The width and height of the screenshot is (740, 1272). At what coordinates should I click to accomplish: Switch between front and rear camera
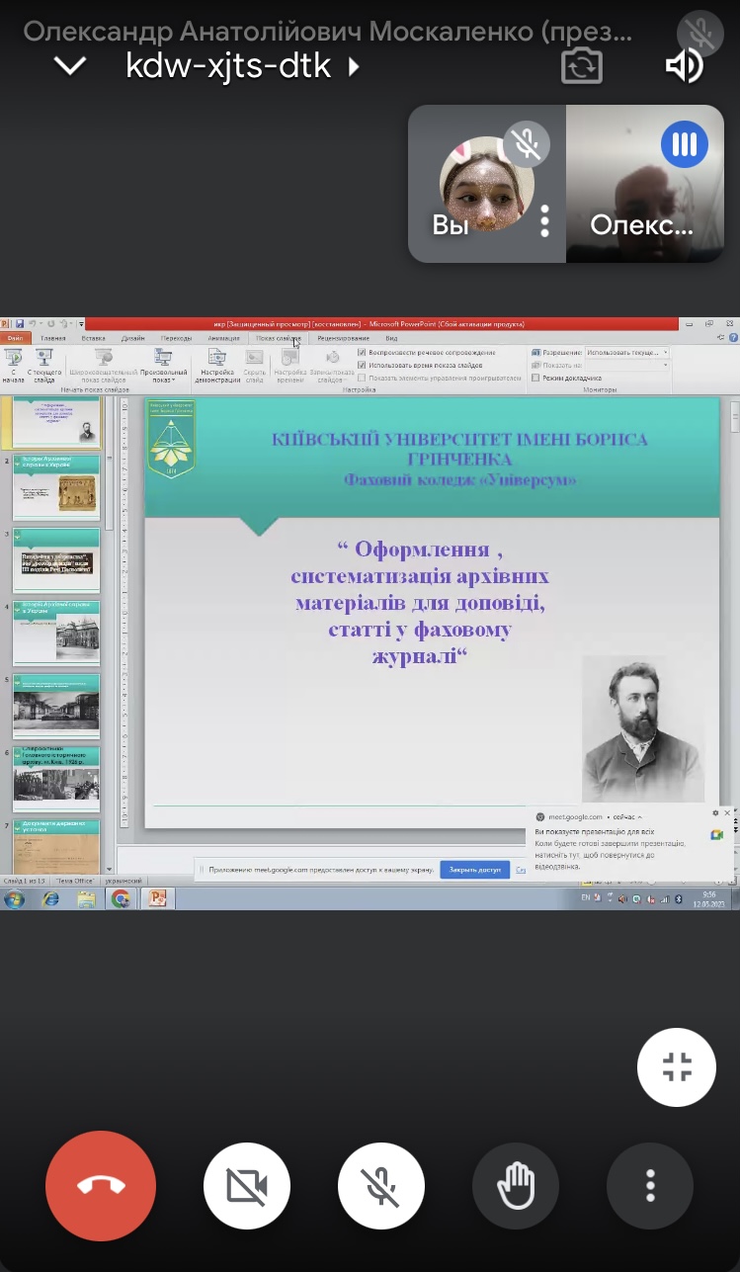pyautogui.click(x=582, y=66)
